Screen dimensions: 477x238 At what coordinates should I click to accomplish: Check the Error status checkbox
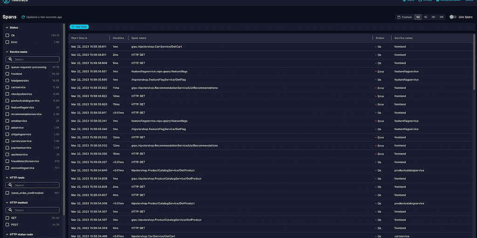tap(7, 42)
